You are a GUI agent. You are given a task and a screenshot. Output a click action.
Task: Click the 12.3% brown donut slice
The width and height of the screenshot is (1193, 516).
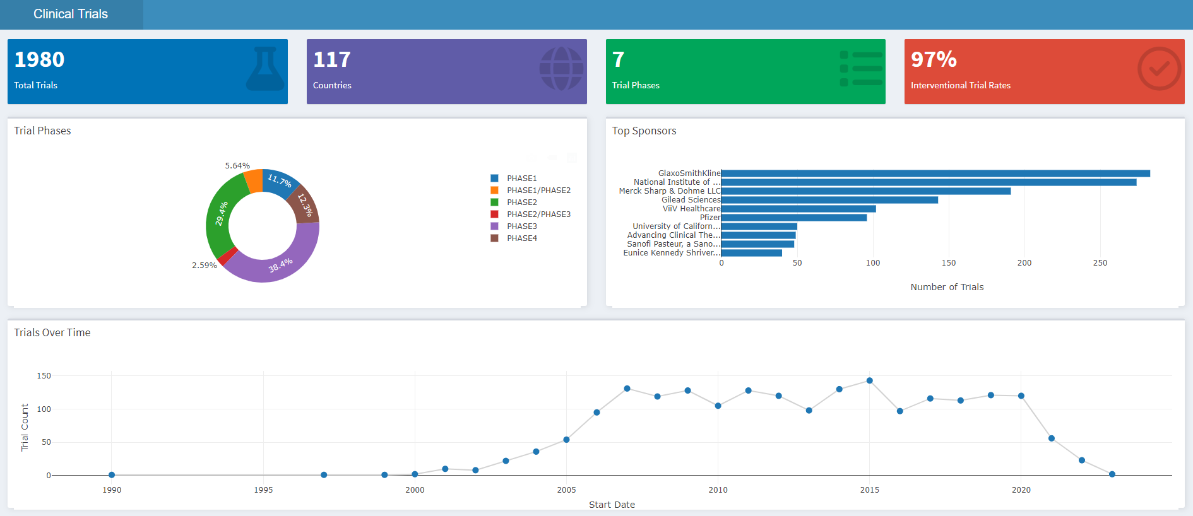click(306, 205)
